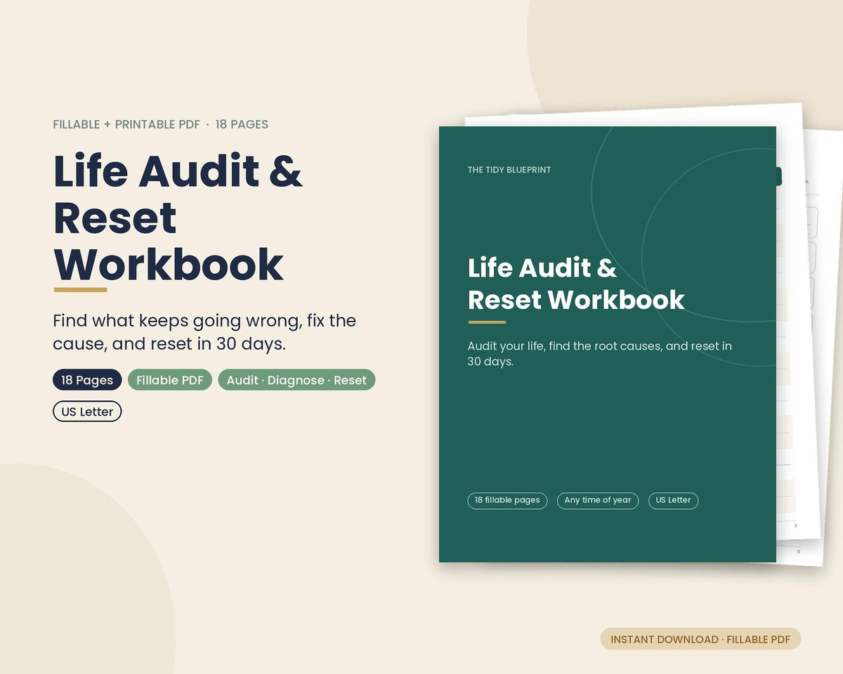
Task: Click the '18 Pages' dark pill badge
Action: coord(87,380)
